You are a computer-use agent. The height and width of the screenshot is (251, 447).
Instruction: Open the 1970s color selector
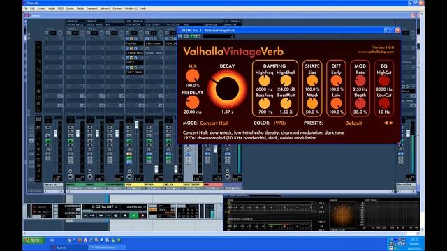(279, 123)
